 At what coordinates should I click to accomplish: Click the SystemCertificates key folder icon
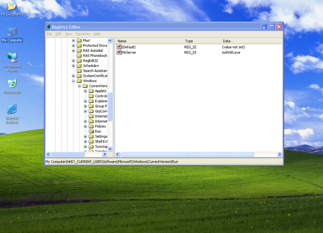tap(79, 76)
